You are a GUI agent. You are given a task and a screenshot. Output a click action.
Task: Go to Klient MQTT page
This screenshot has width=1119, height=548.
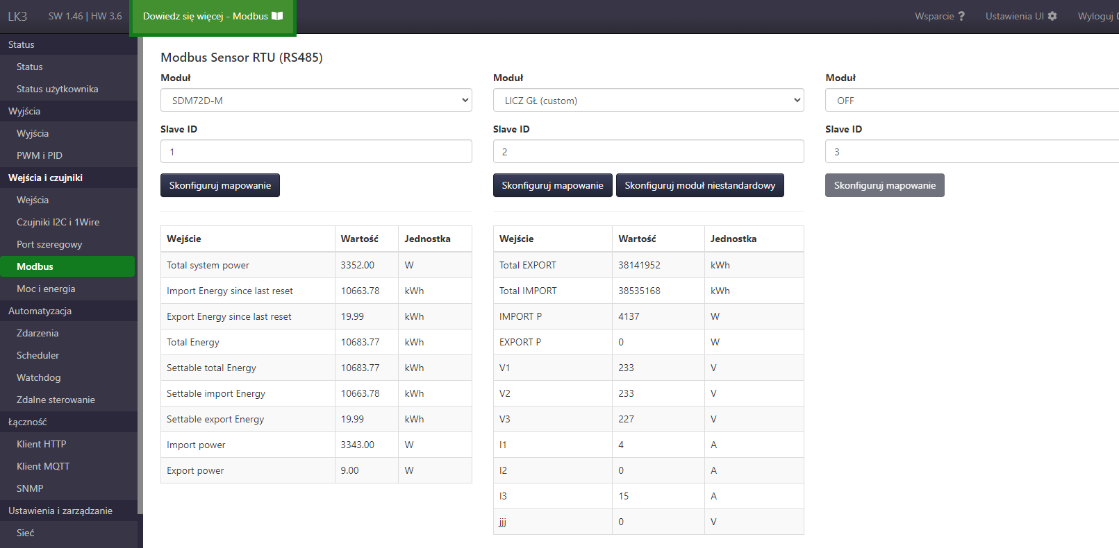[x=43, y=466]
